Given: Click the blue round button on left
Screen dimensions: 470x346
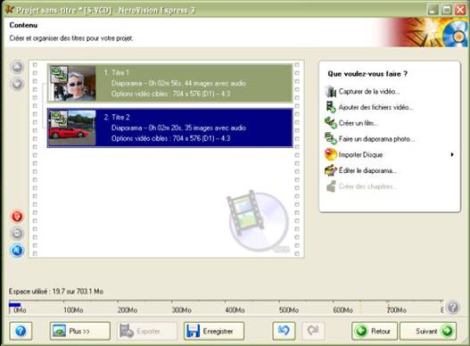Looking at the screenshot, I should 17,251.
